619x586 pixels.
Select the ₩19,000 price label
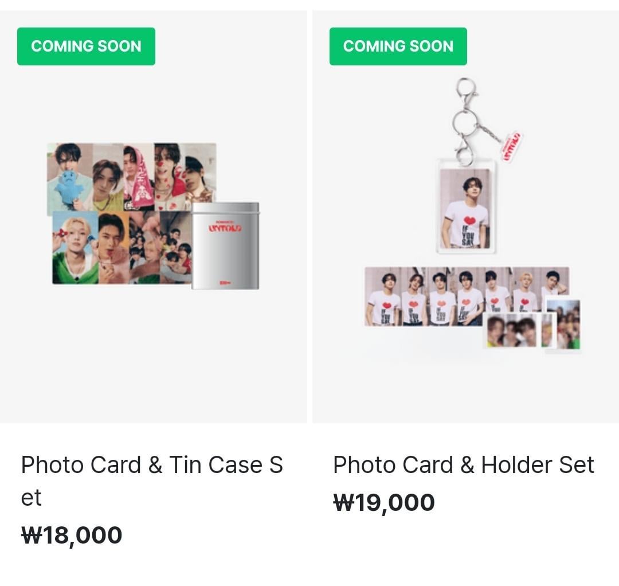[x=383, y=503]
